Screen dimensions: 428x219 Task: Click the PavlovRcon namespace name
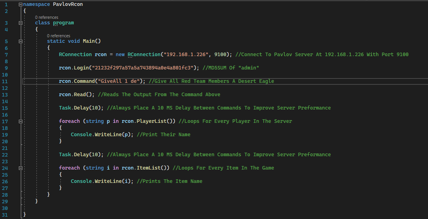click(68, 4)
